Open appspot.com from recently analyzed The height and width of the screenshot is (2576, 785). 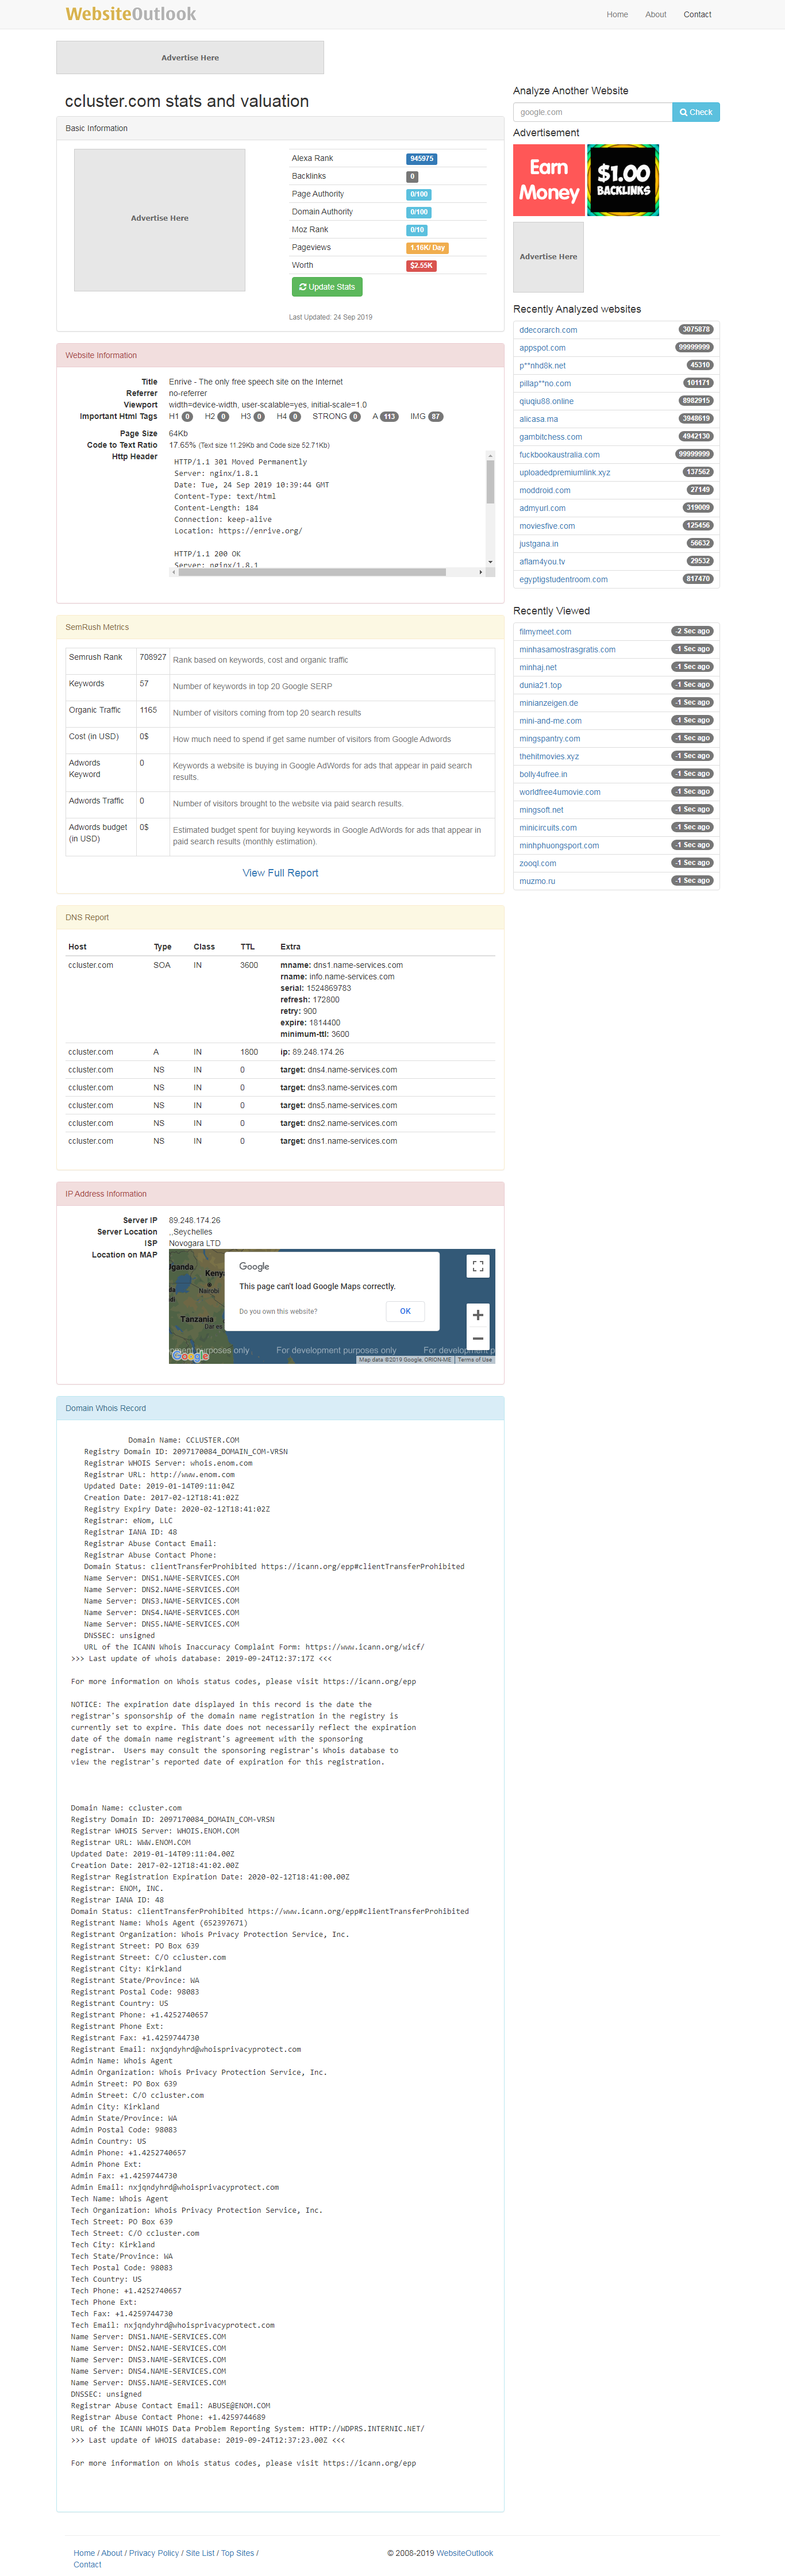[x=542, y=348]
